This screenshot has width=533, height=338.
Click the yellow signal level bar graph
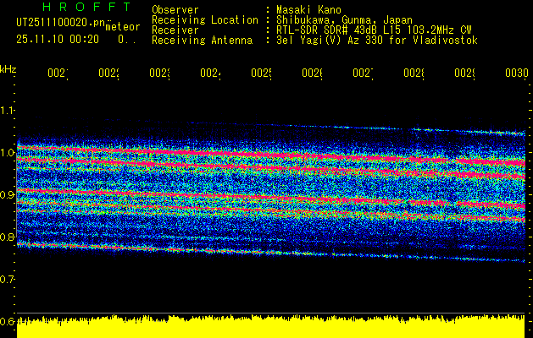[270, 326]
